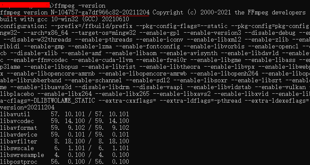310x165 pixels.
Task: Click the '--prefix=/ffbuild/prefix' option text
Action: pyautogui.click(x=91, y=26)
